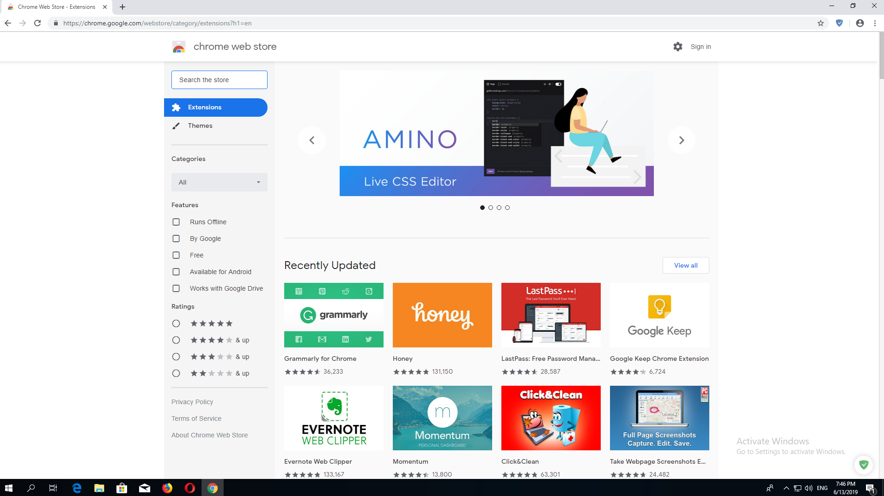Open Terms of Service link
The image size is (884, 496).
(x=196, y=418)
